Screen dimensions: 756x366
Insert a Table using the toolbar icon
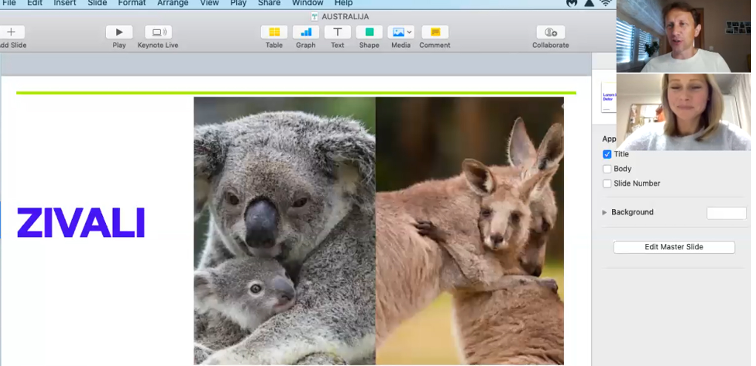pyautogui.click(x=274, y=32)
